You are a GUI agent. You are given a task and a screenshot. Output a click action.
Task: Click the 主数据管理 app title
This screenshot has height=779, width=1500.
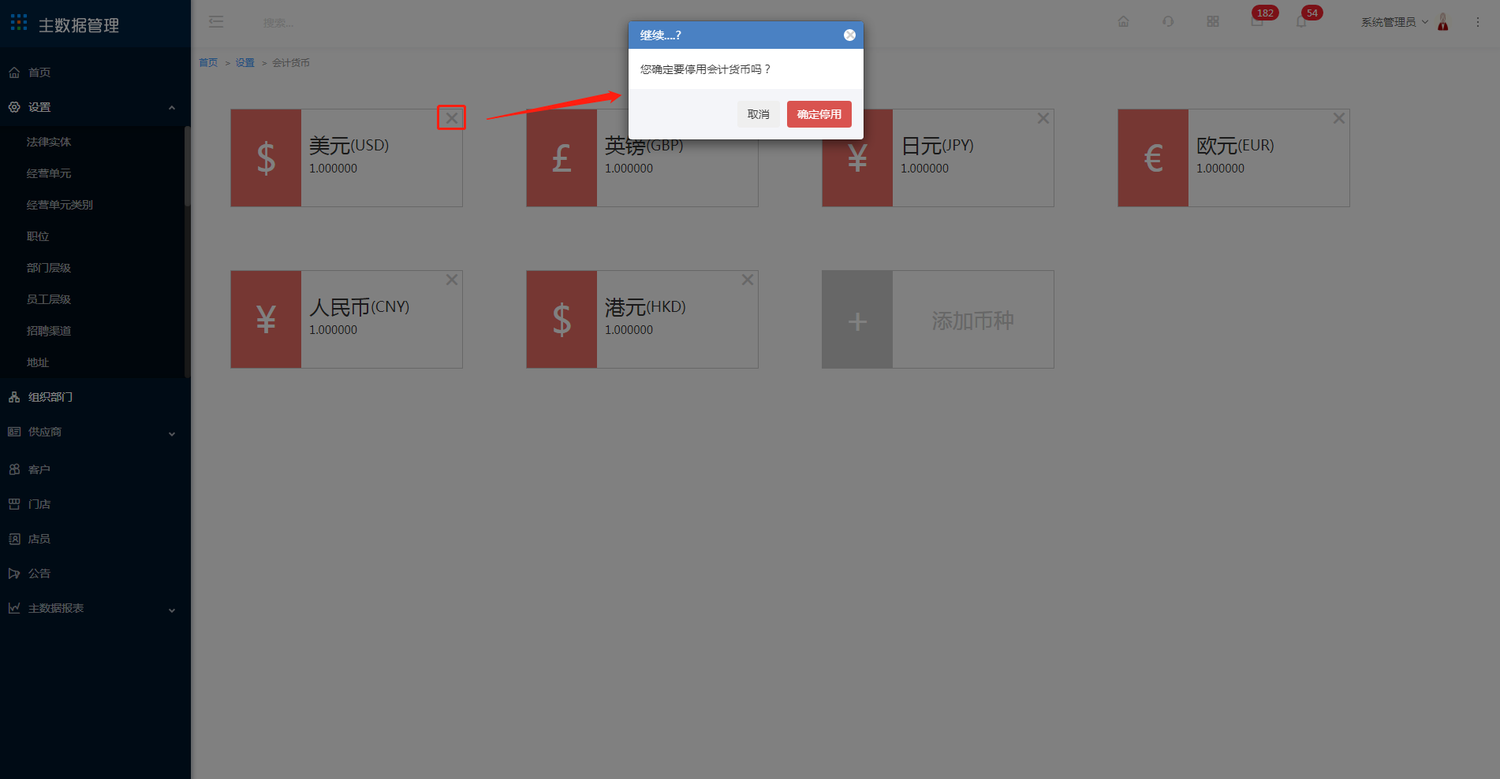(x=79, y=25)
